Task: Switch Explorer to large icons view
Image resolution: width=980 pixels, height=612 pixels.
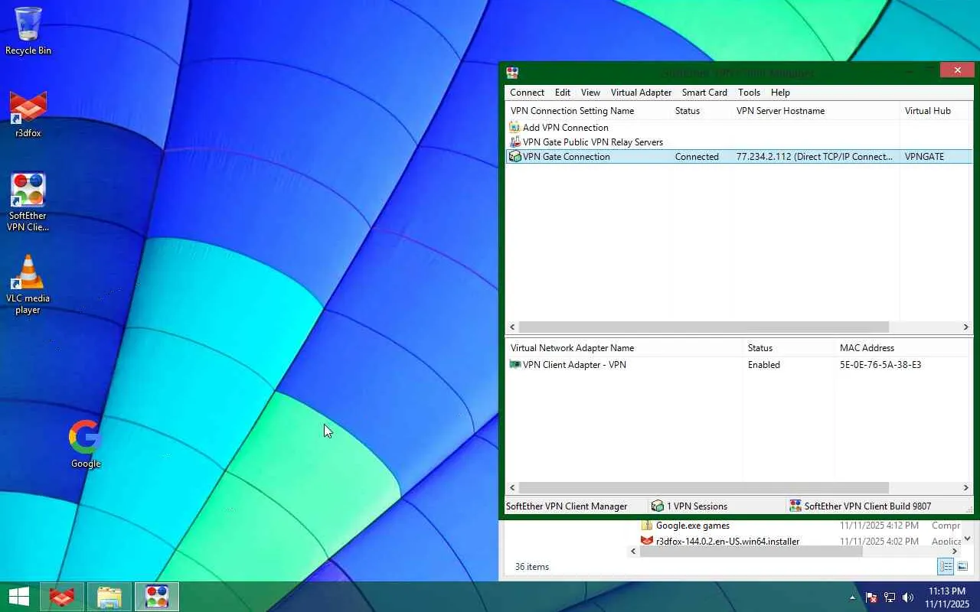Action: [962, 566]
